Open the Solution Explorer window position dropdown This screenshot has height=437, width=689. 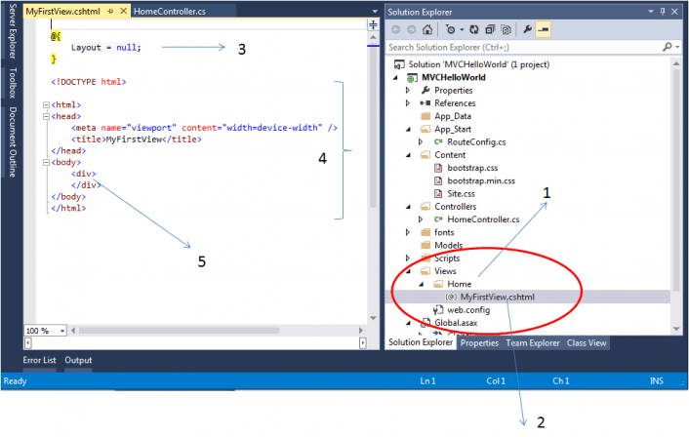click(x=651, y=12)
